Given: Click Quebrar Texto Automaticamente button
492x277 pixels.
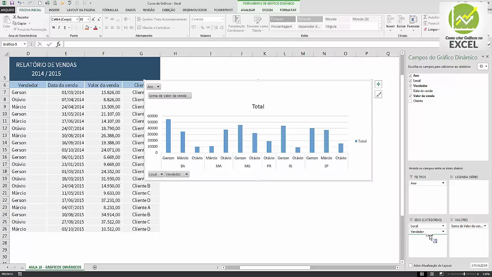Looking at the screenshot, I should [x=162, y=19].
